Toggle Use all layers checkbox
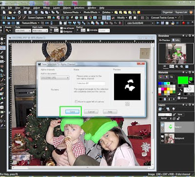This screenshot has height=177, width=195. (61, 28)
